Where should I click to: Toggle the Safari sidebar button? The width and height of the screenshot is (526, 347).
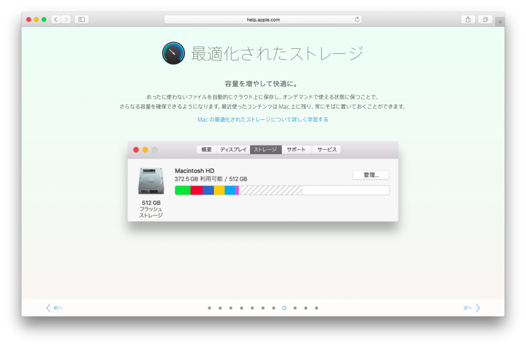point(81,20)
